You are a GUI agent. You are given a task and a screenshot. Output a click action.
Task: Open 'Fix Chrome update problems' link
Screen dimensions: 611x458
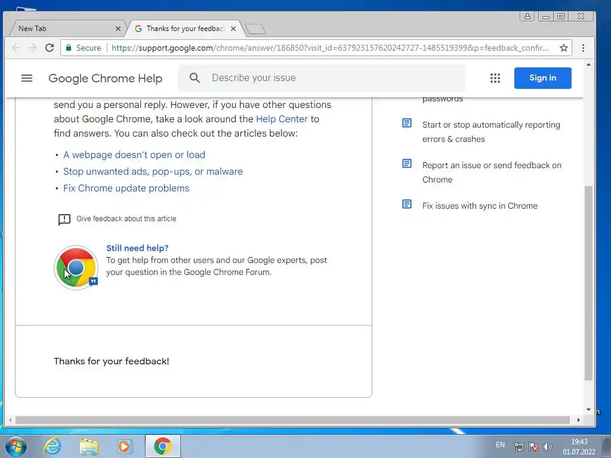[x=126, y=188]
